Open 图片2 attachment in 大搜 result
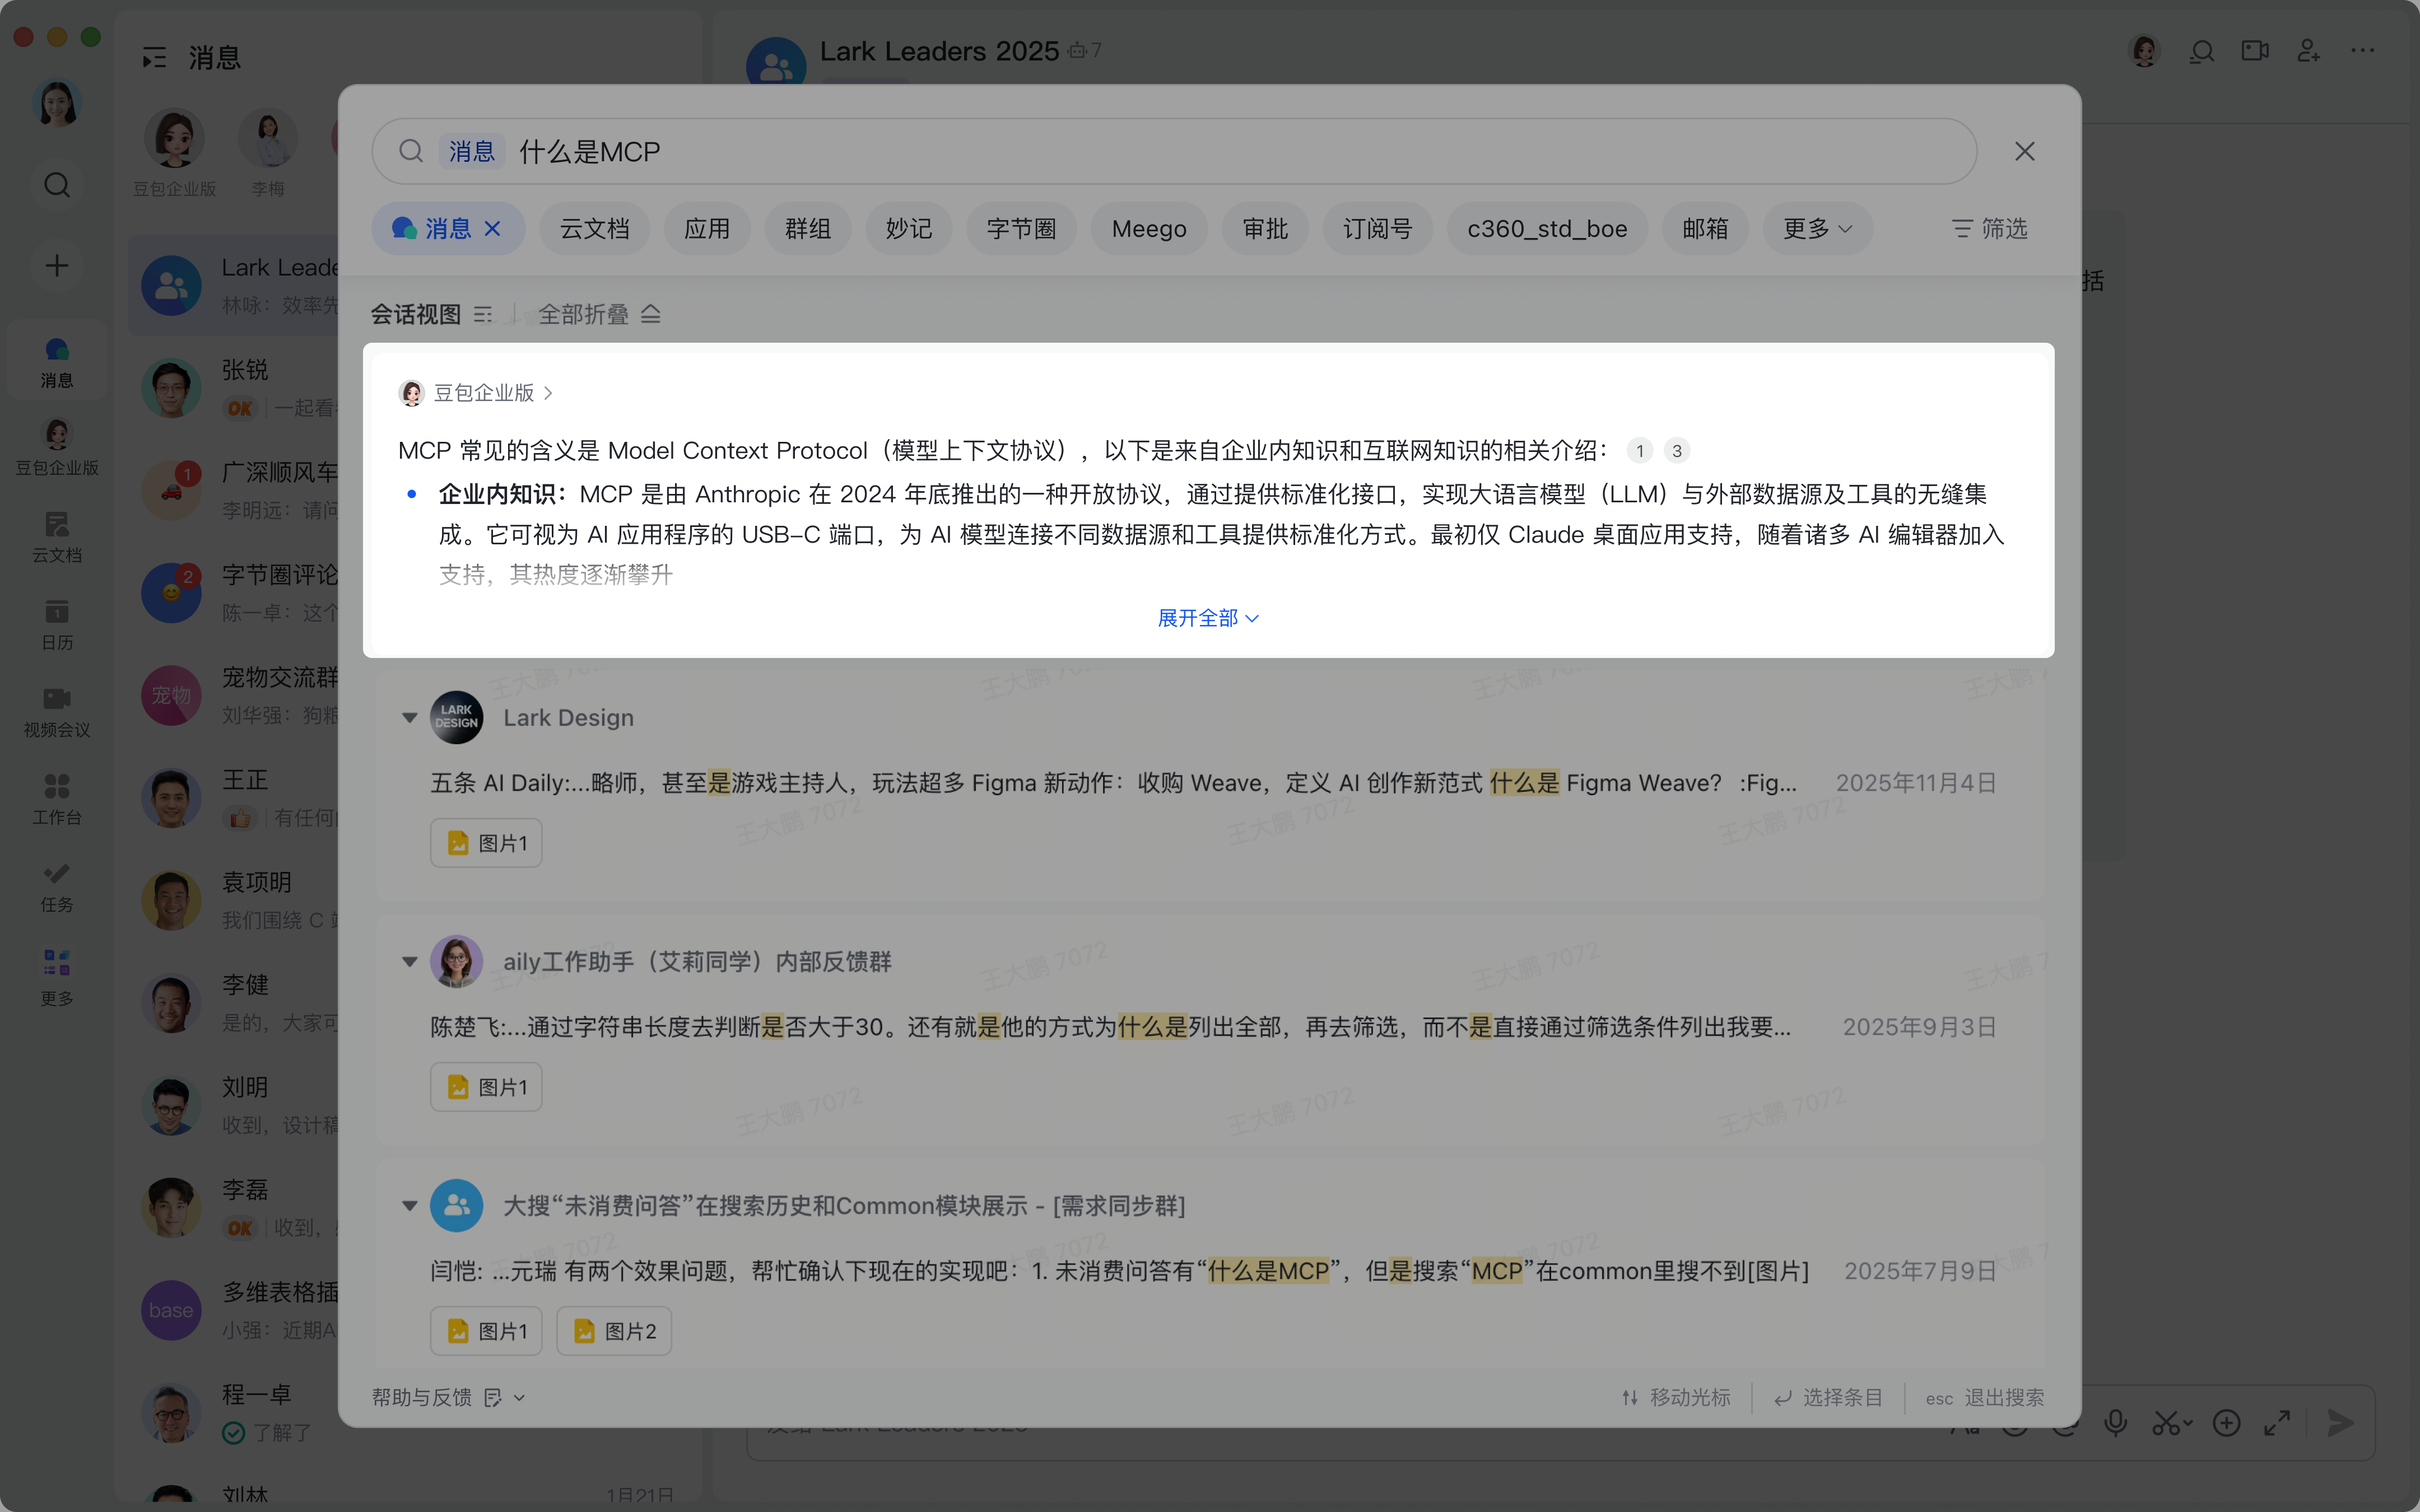Screen dimensions: 2420x1512 coord(614,1331)
